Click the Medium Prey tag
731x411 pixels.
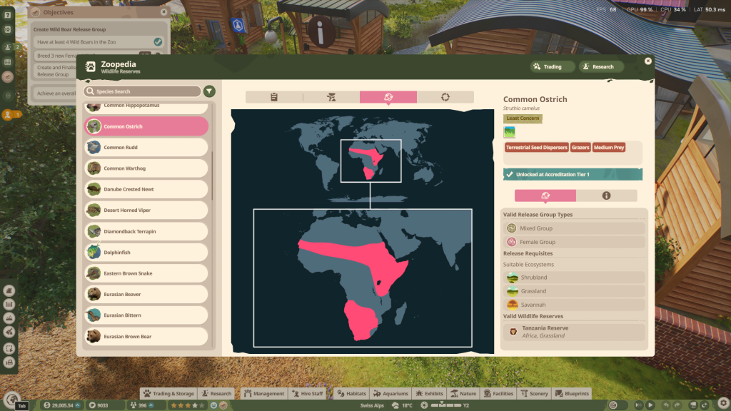click(x=609, y=147)
